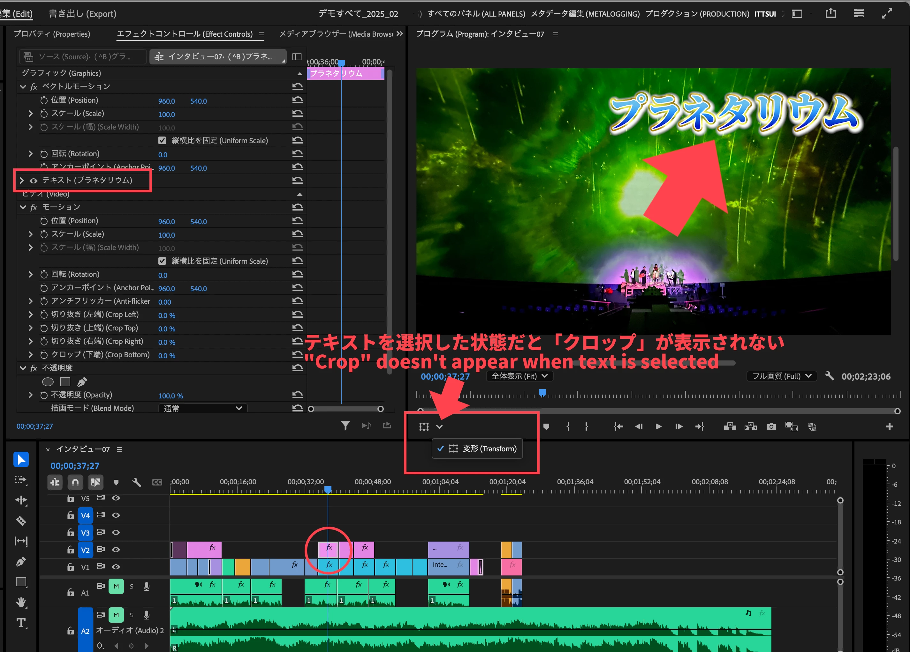This screenshot has width=910, height=652.
Task: Click the Add Marker icon in Program monitor
Action: (x=546, y=427)
